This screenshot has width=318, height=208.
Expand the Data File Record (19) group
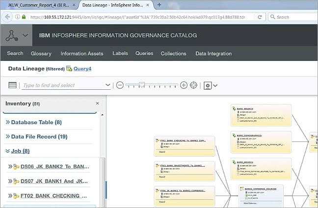pos(8,136)
